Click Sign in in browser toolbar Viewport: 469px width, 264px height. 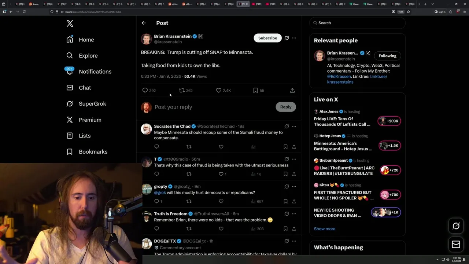[x=440, y=12]
